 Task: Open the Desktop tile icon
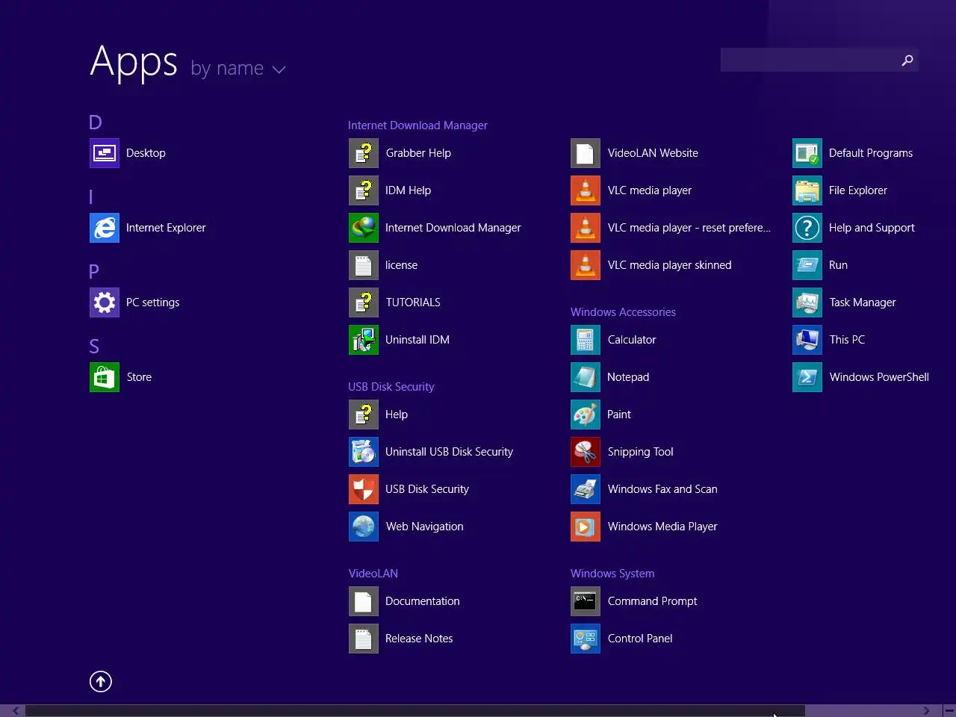pos(105,153)
